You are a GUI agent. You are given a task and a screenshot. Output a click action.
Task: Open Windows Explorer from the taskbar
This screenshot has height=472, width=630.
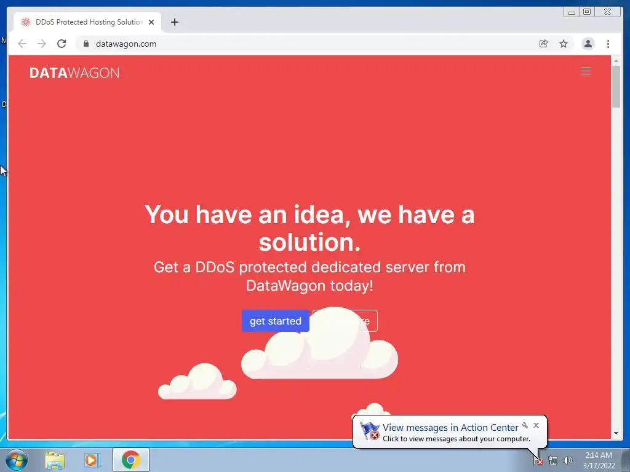point(55,460)
